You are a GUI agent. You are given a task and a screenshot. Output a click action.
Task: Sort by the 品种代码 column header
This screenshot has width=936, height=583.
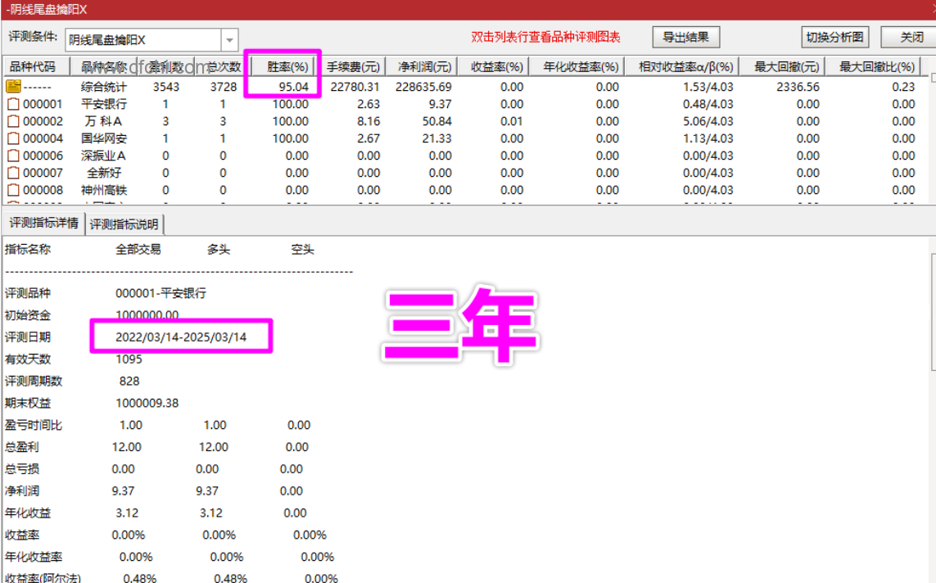coord(36,67)
